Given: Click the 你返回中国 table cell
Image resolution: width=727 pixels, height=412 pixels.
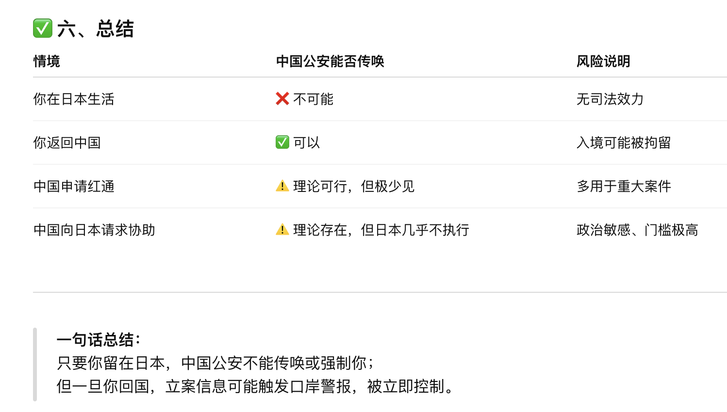Looking at the screenshot, I should (x=67, y=143).
